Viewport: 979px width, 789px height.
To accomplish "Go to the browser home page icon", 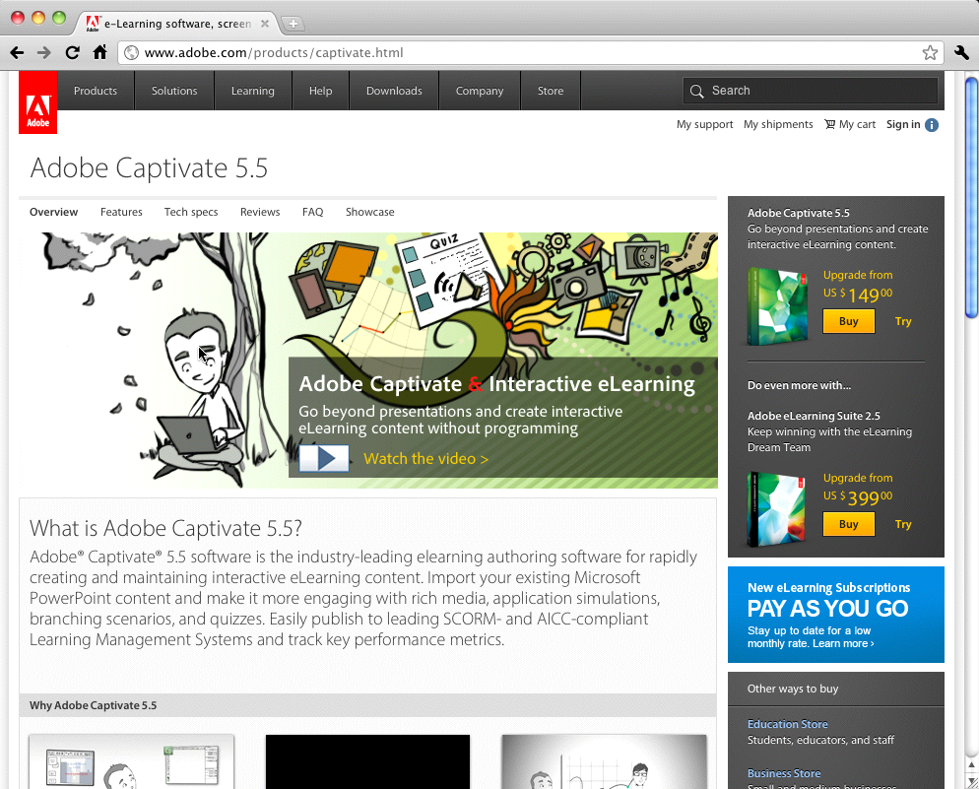I will coord(99,53).
